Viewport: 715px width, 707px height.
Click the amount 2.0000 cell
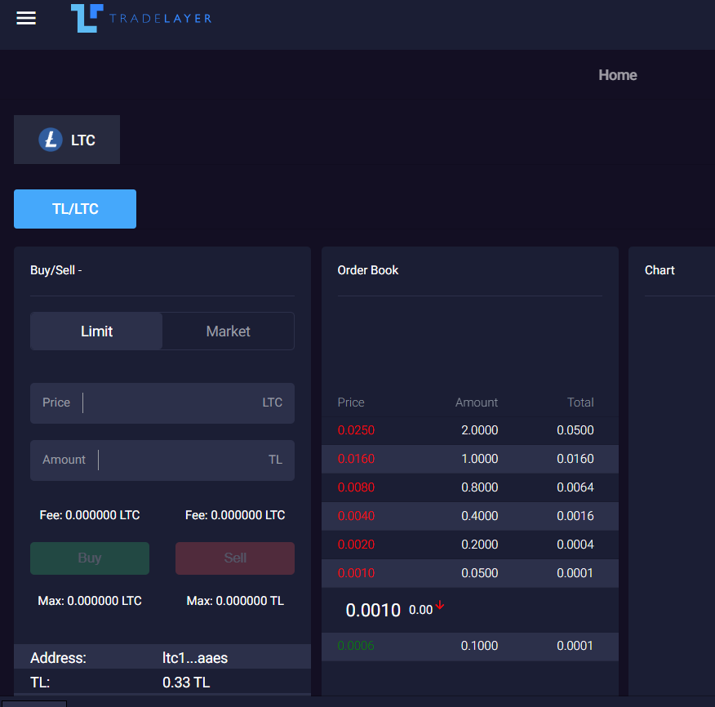coord(480,430)
